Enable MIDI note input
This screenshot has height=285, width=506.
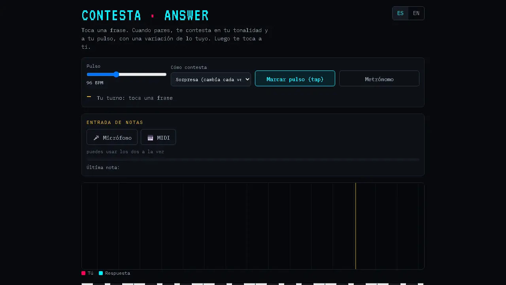click(158, 137)
